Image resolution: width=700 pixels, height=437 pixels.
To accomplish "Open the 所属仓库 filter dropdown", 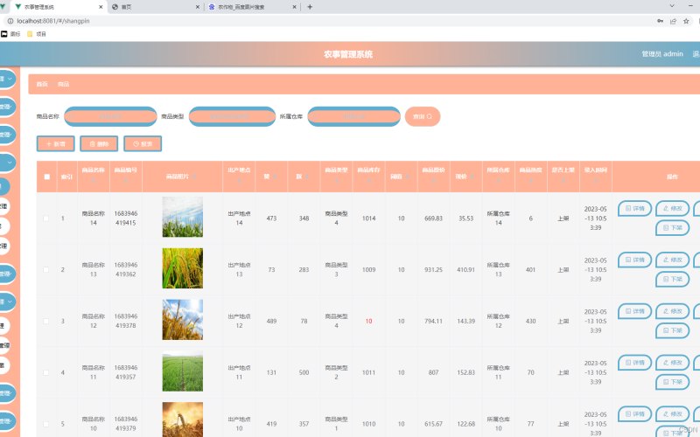I will coord(354,117).
